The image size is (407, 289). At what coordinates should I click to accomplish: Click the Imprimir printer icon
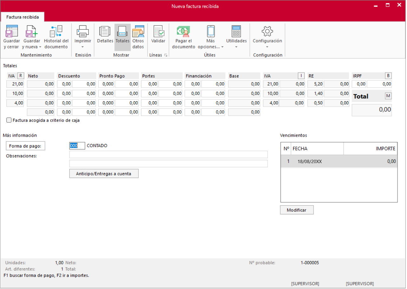point(83,31)
